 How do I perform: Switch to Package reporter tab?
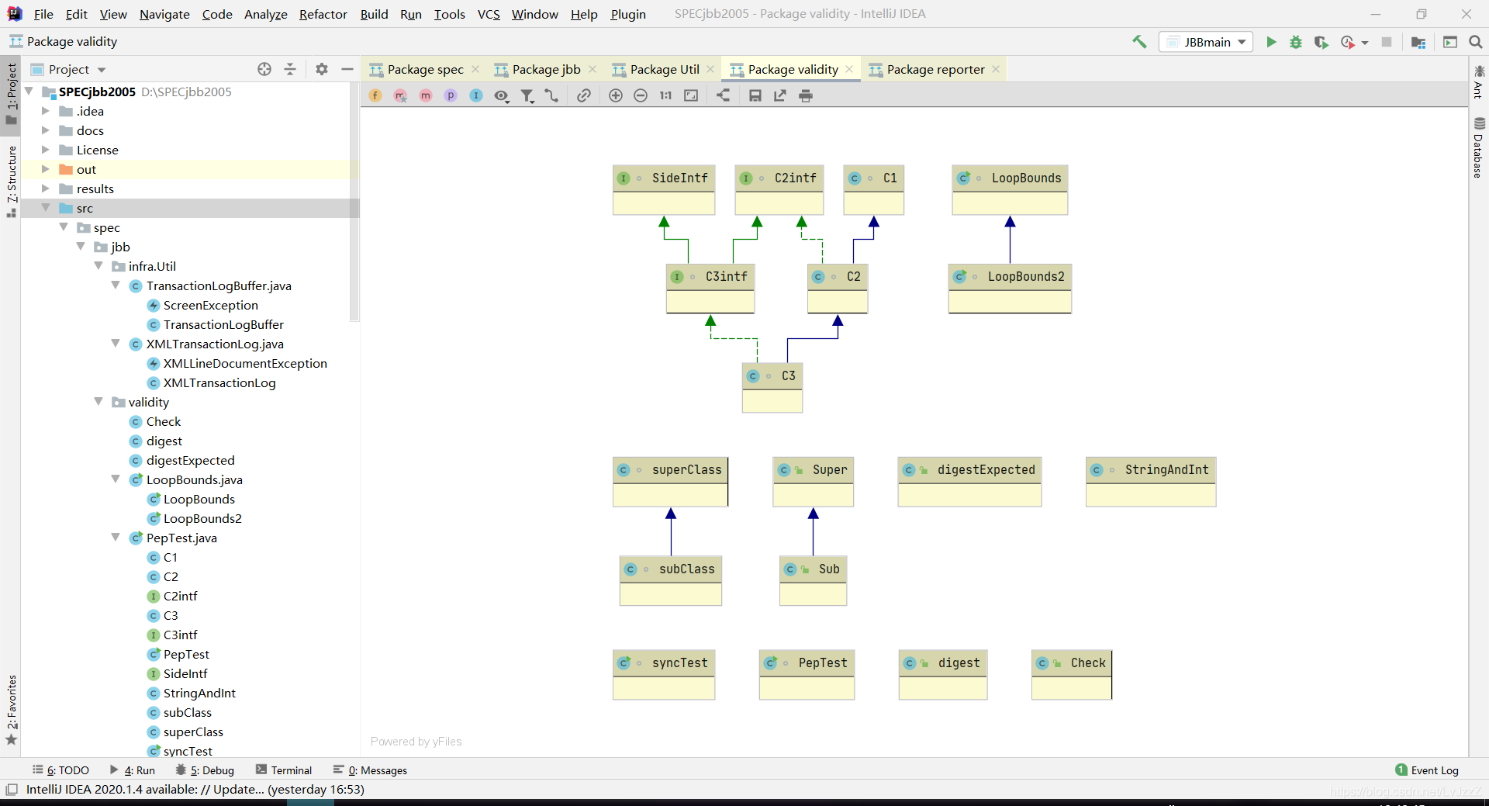pos(935,69)
